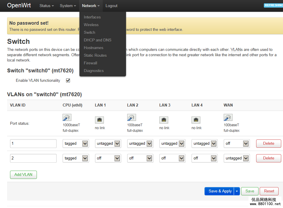Screen dimensions: 283x208
Task: Open VLAN 1 LAN 4 tagging dropdown
Action: 205,144
